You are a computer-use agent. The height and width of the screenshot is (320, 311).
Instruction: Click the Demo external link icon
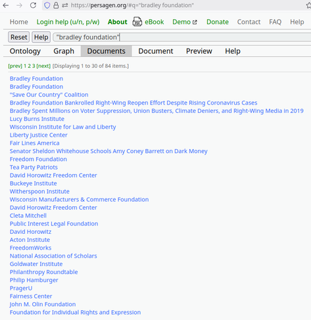[x=195, y=22]
